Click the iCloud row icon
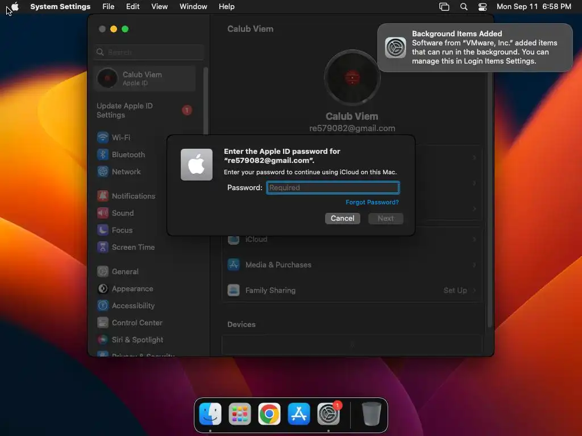The width and height of the screenshot is (582, 436). coord(234,239)
